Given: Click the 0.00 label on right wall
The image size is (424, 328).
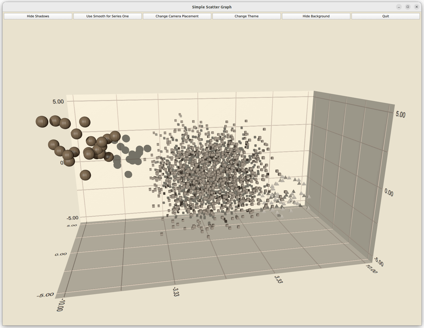Looking at the screenshot, I should [389, 193].
